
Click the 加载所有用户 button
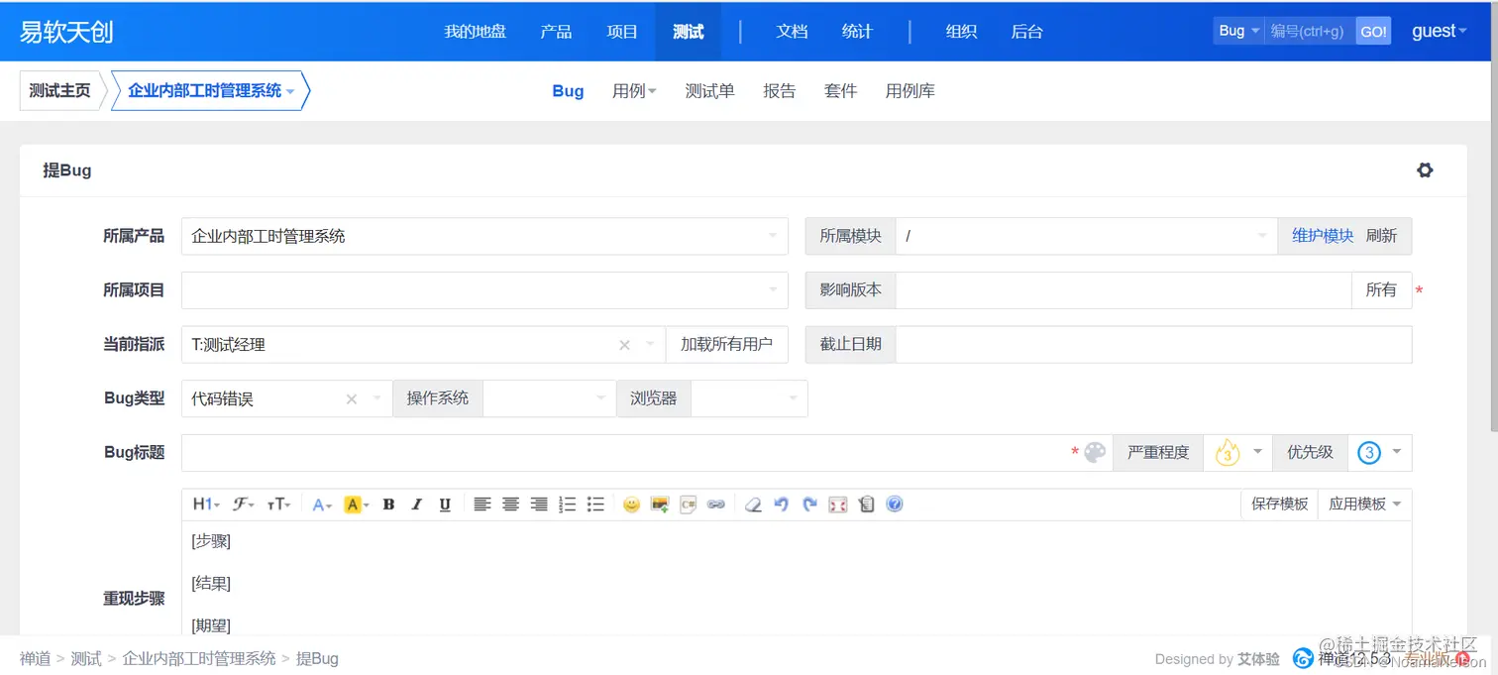pos(726,344)
